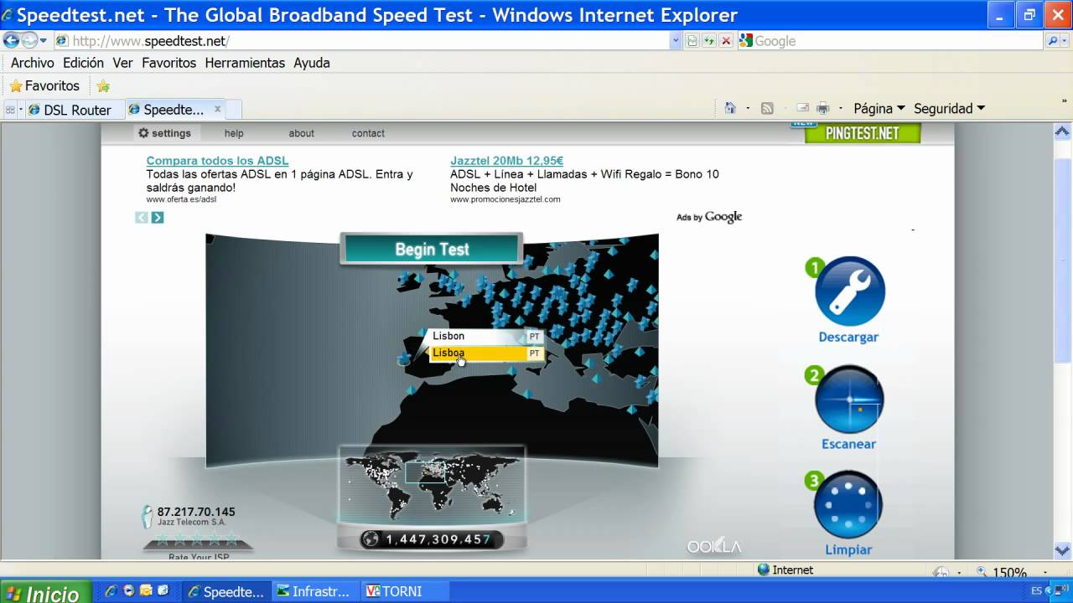Click previous ad arrow button

pos(142,218)
